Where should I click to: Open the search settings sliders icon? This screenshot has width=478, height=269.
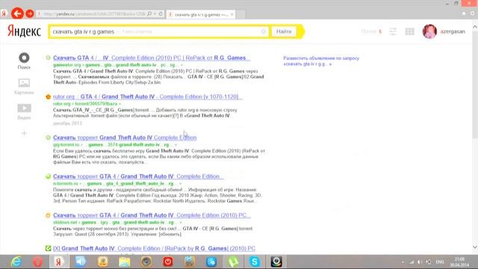pos(393,31)
